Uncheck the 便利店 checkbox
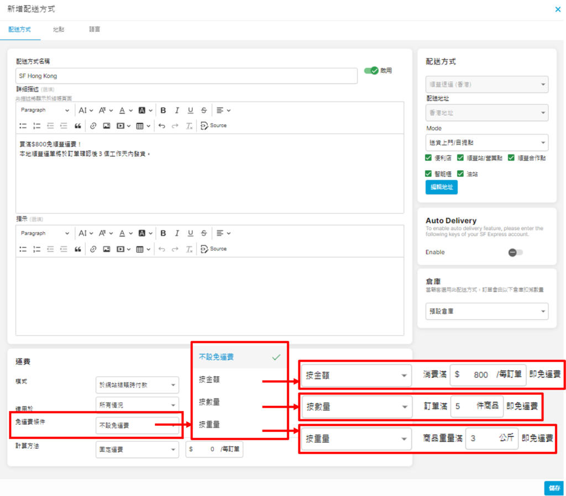Viewport: 566px width, 496px height. pyautogui.click(x=429, y=158)
